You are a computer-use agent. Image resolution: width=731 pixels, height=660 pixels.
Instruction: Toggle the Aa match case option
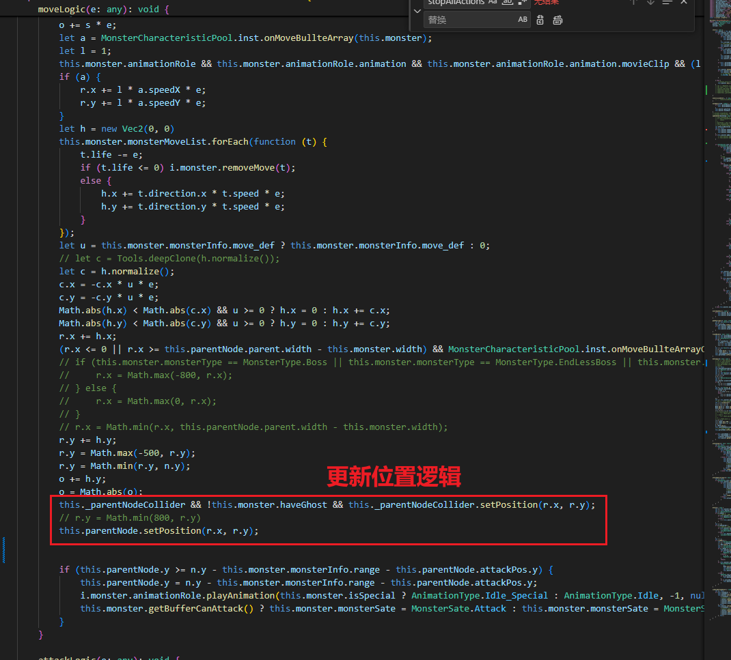[493, 2]
